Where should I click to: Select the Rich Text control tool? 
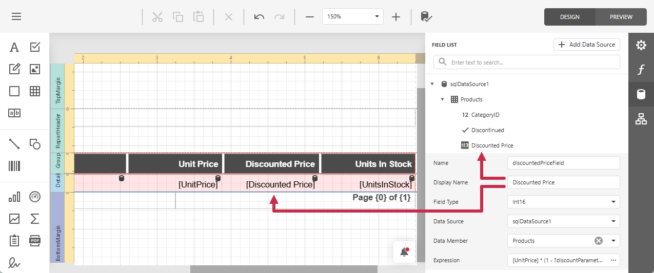[14, 69]
